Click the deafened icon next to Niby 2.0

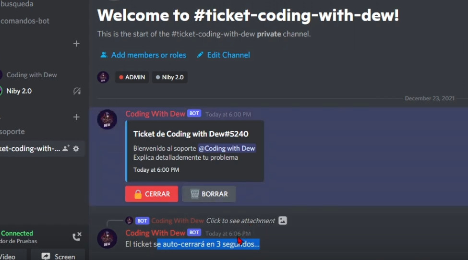(x=77, y=91)
